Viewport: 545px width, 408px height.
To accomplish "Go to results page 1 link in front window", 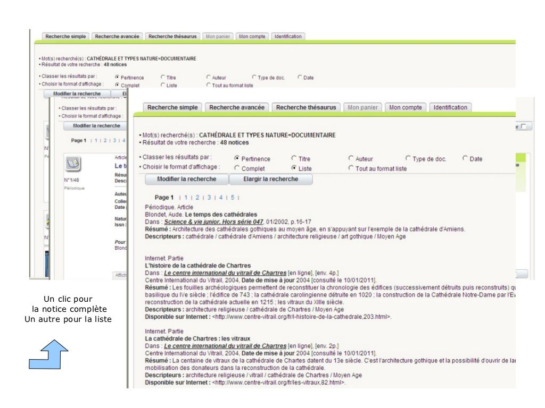I will pos(186,198).
